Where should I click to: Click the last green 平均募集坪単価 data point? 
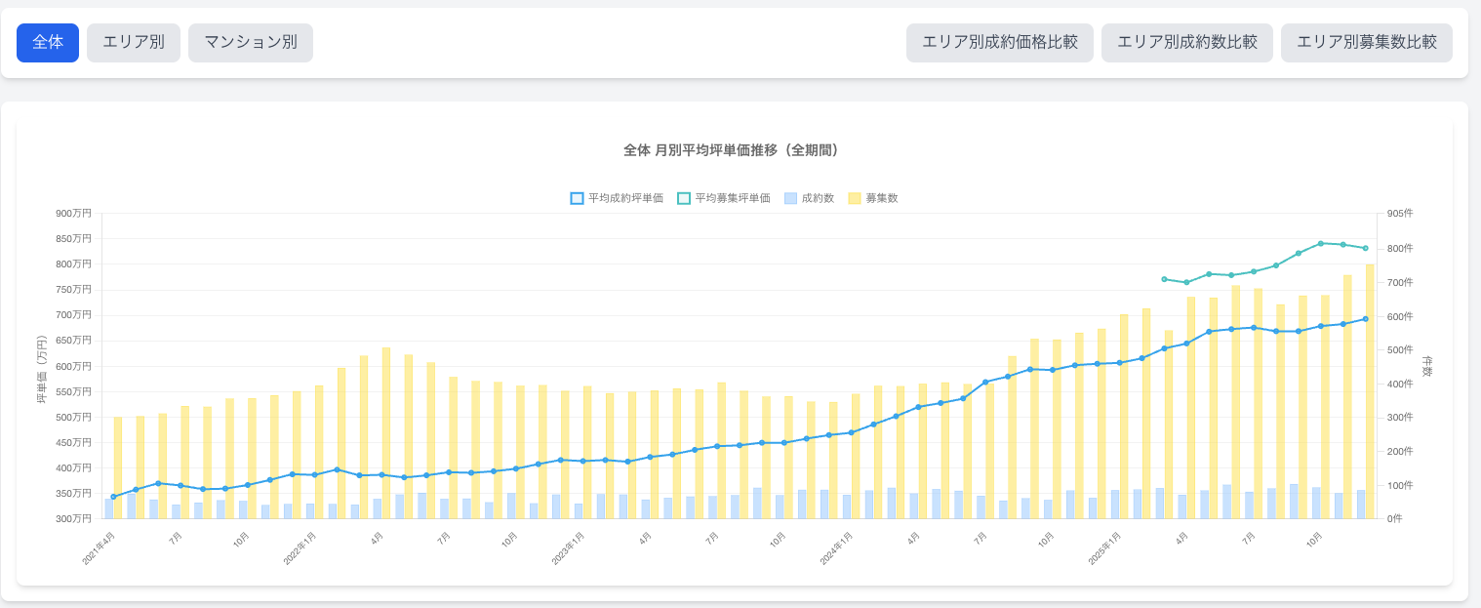coord(1366,248)
